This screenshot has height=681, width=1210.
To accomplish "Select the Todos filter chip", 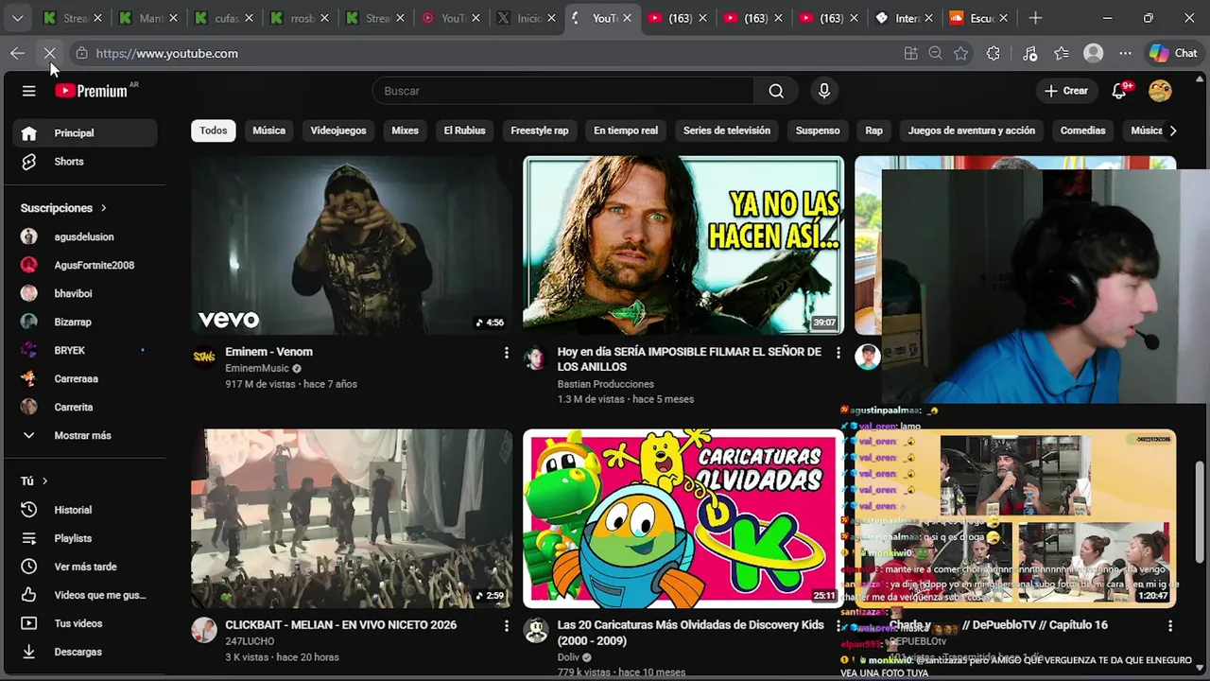I will coord(214,131).
